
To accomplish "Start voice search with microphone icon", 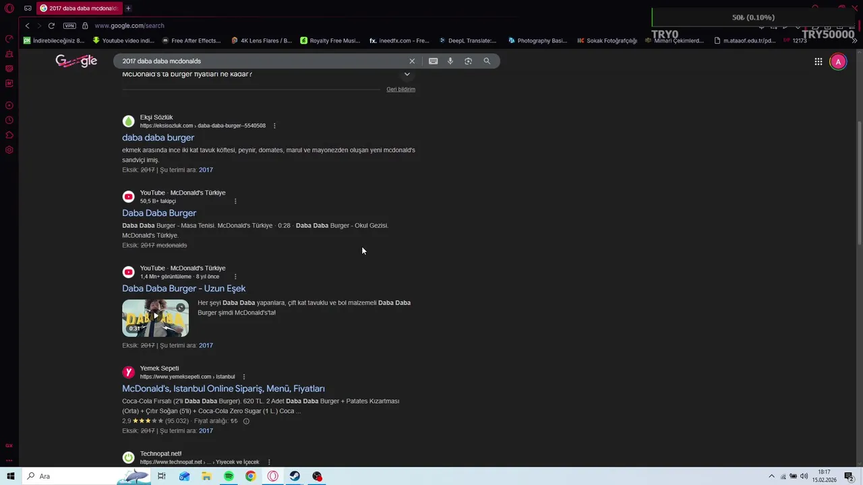I will coord(450,61).
